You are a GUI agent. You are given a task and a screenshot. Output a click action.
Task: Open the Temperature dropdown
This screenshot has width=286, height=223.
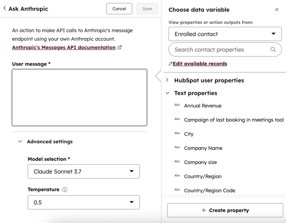point(84,202)
